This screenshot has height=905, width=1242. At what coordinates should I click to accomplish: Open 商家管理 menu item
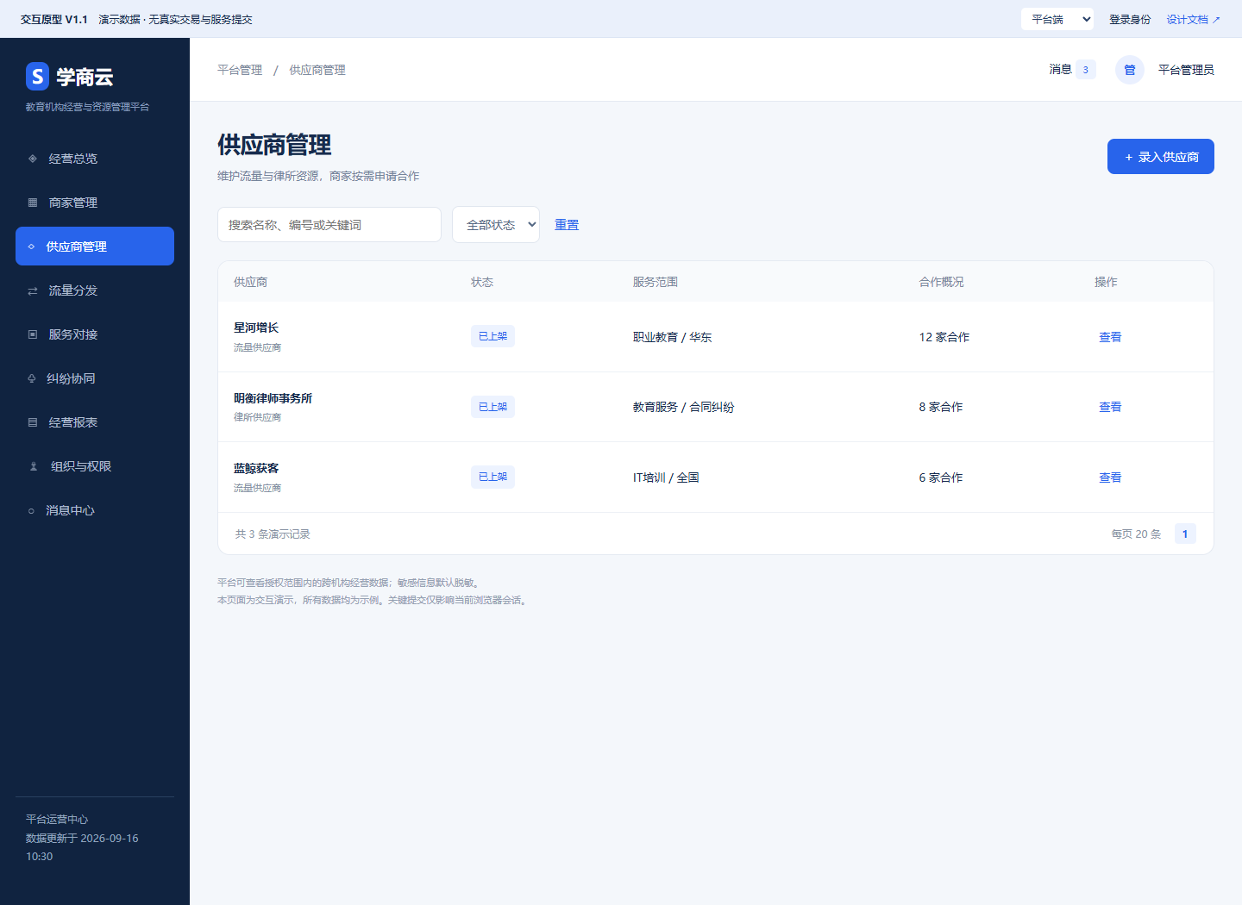[x=95, y=203]
